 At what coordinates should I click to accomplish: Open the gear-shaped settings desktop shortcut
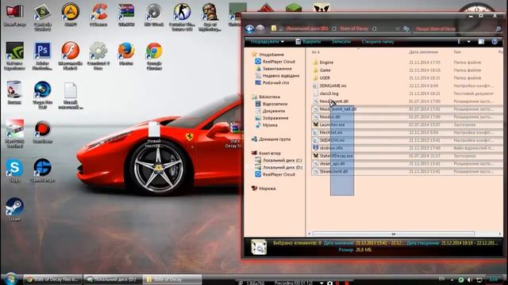(98, 55)
